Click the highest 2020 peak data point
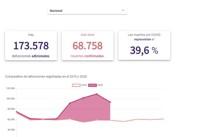 tap(97, 94)
